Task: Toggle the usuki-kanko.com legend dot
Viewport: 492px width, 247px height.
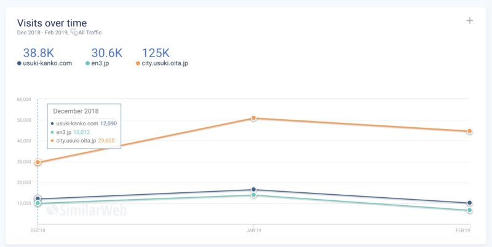Action: point(20,63)
